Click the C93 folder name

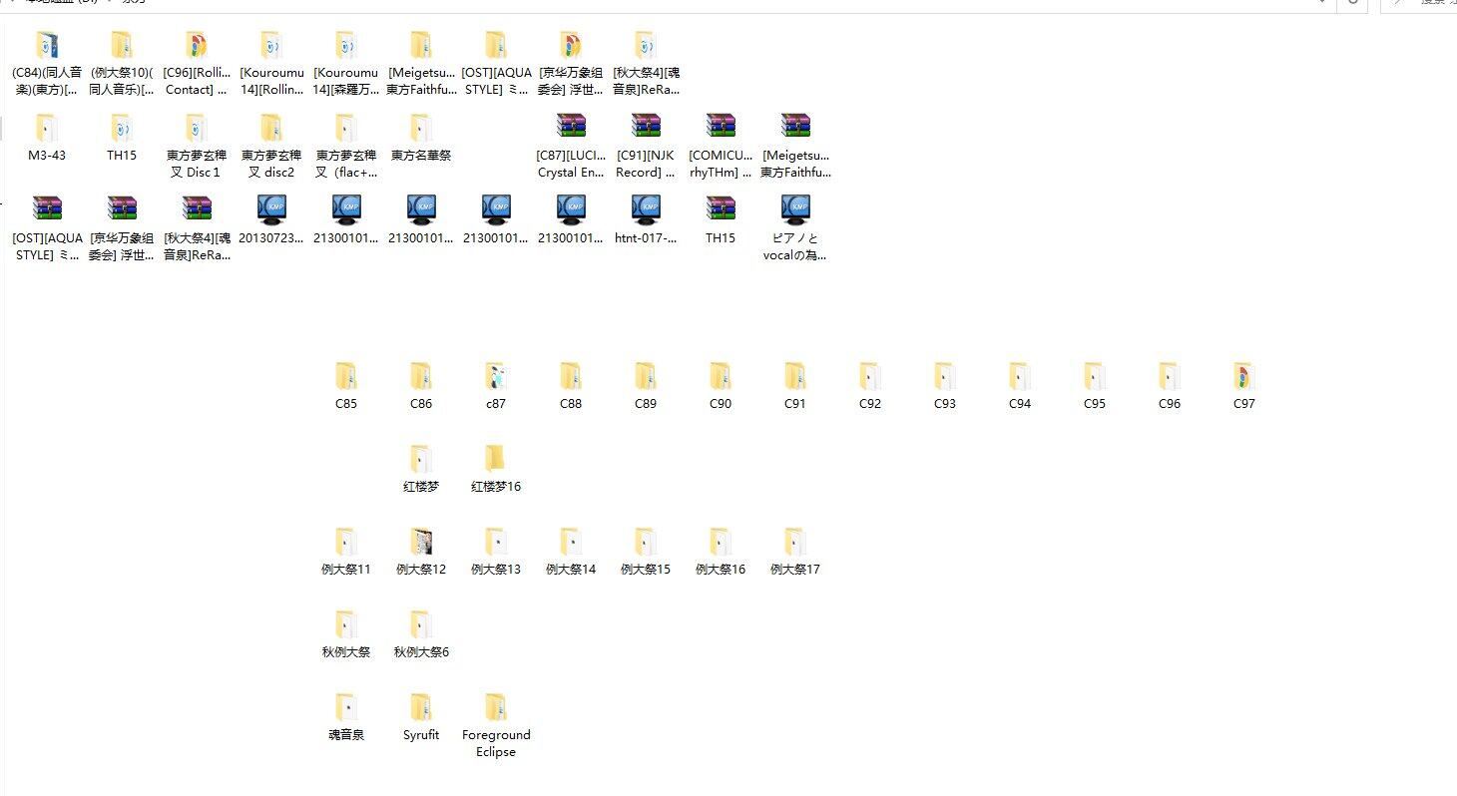[x=945, y=404]
